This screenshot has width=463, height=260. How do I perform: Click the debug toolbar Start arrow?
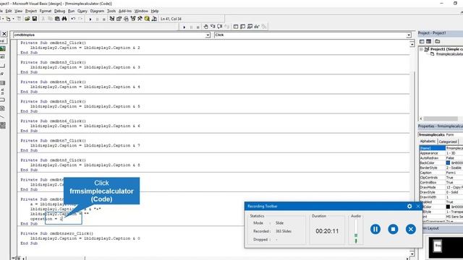[184, 27]
